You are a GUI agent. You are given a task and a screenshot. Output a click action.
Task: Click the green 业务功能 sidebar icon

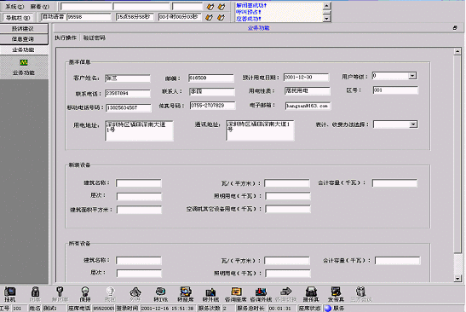(x=24, y=62)
